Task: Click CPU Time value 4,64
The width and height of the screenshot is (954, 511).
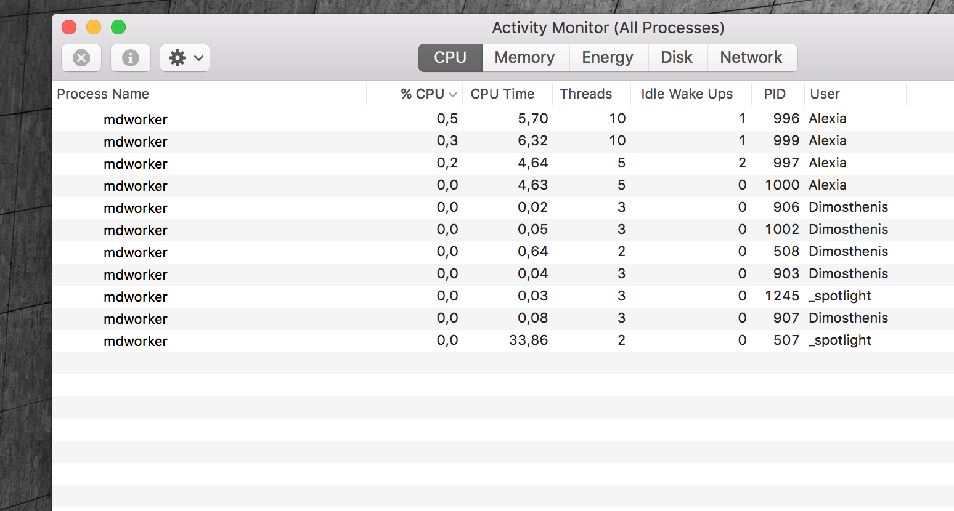Action: (x=532, y=163)
